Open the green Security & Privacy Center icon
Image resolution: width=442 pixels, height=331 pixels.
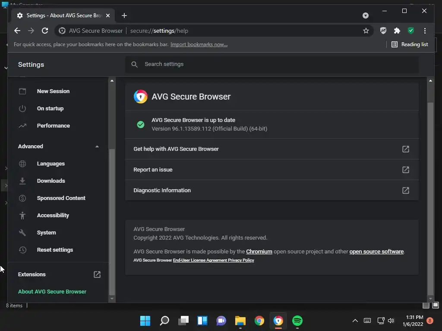[x=411, y=31]
